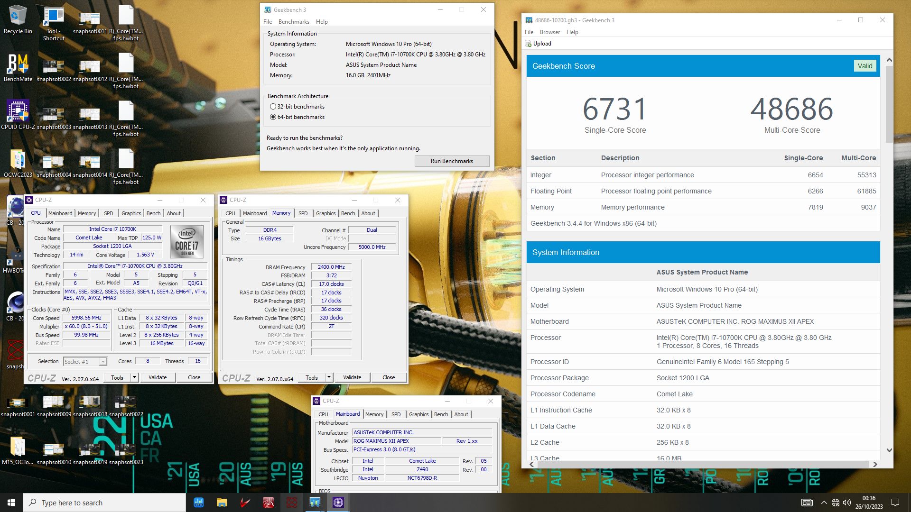Open snapshot0010 image on desktop
The height and width of the screenshot is (512, 911).
[x=54, y=453]
